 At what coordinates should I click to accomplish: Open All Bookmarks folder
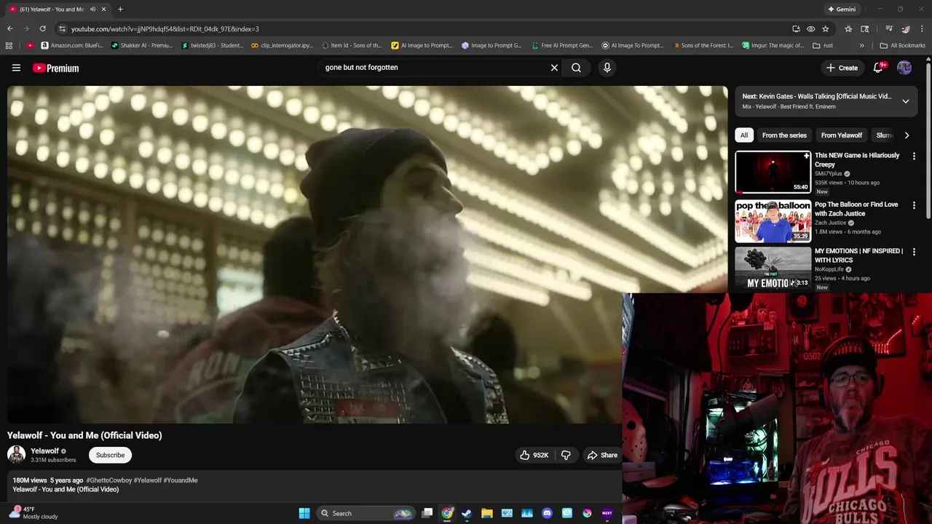tap(902, 45)
